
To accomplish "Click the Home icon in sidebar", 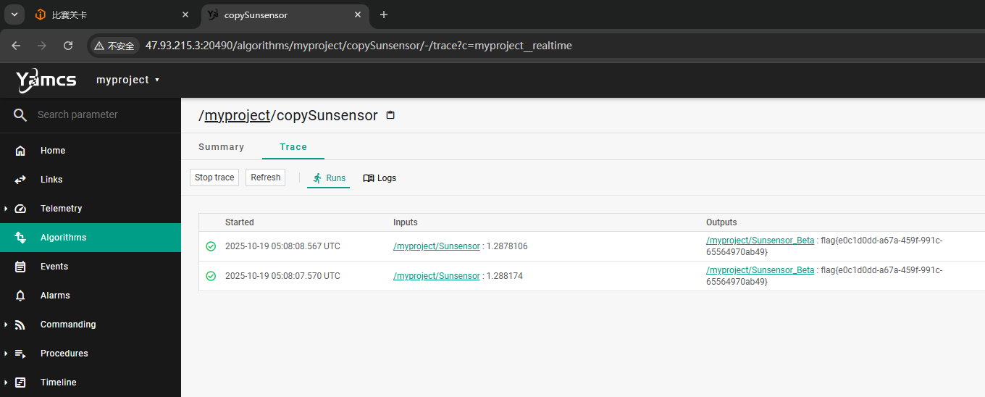I will click(20, 151).
